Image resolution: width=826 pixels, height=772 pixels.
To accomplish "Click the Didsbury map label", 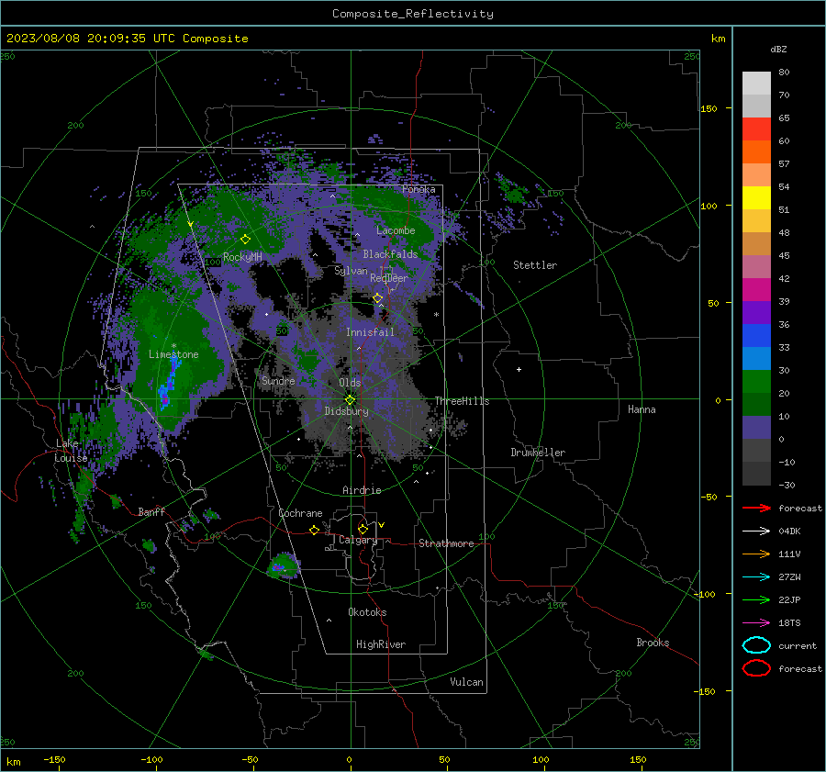I will coord(346,411).
